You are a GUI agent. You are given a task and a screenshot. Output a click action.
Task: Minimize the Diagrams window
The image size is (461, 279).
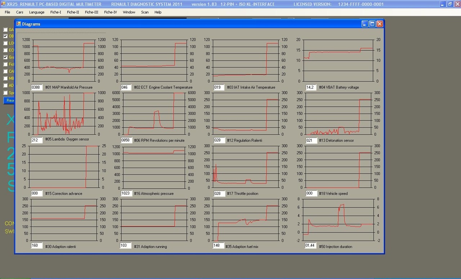coord(365,24)
